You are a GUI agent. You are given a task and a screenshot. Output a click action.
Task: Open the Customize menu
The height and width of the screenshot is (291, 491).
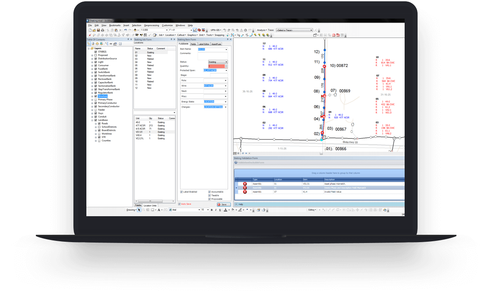click(167, 26)
